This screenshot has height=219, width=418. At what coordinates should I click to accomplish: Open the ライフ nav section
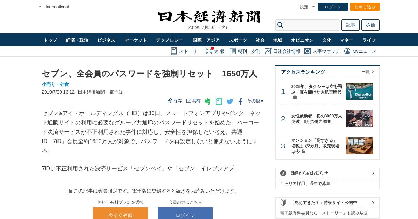369,40
